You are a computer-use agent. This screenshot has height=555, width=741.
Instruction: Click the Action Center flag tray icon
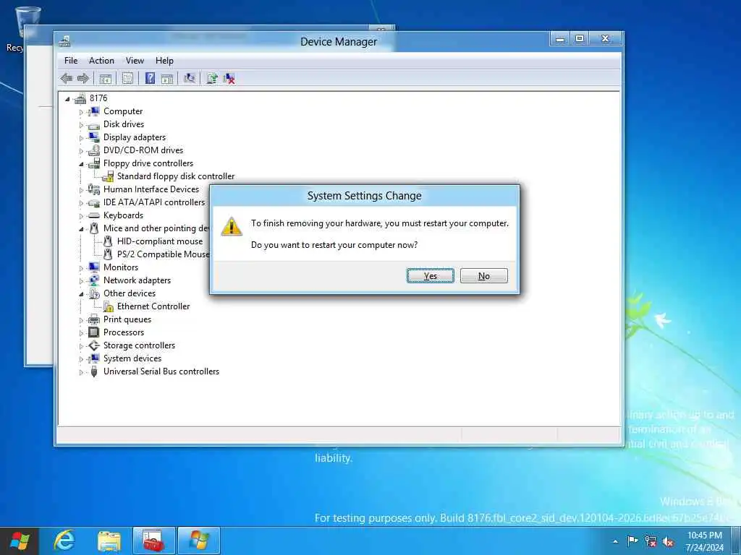632,541
